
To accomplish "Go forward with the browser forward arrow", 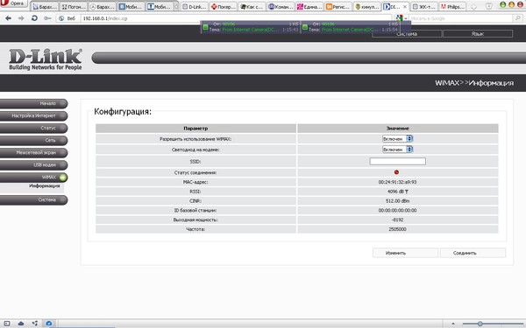I will coord(21,18).
